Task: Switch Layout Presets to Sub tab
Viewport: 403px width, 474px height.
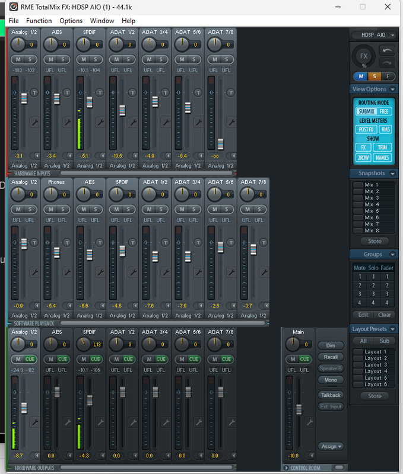Action: 384,341
